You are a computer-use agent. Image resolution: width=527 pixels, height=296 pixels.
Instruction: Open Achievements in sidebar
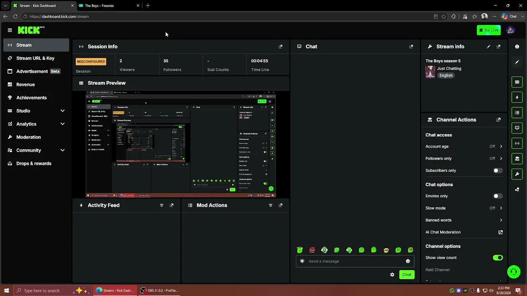(36, 97)
